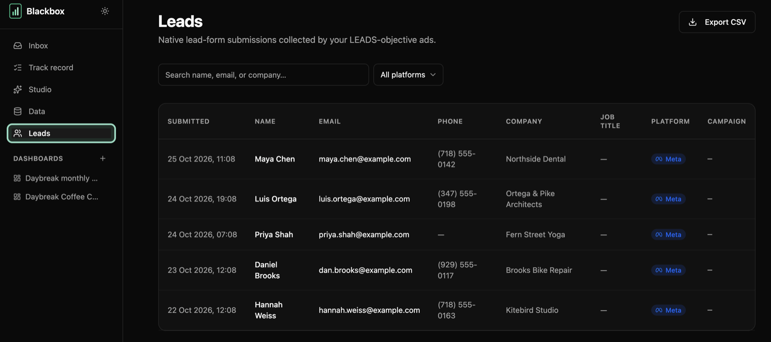Open the Daybreak Coffee C... dashboard
The height and width of the screenshot is (342, 771).
61,197
